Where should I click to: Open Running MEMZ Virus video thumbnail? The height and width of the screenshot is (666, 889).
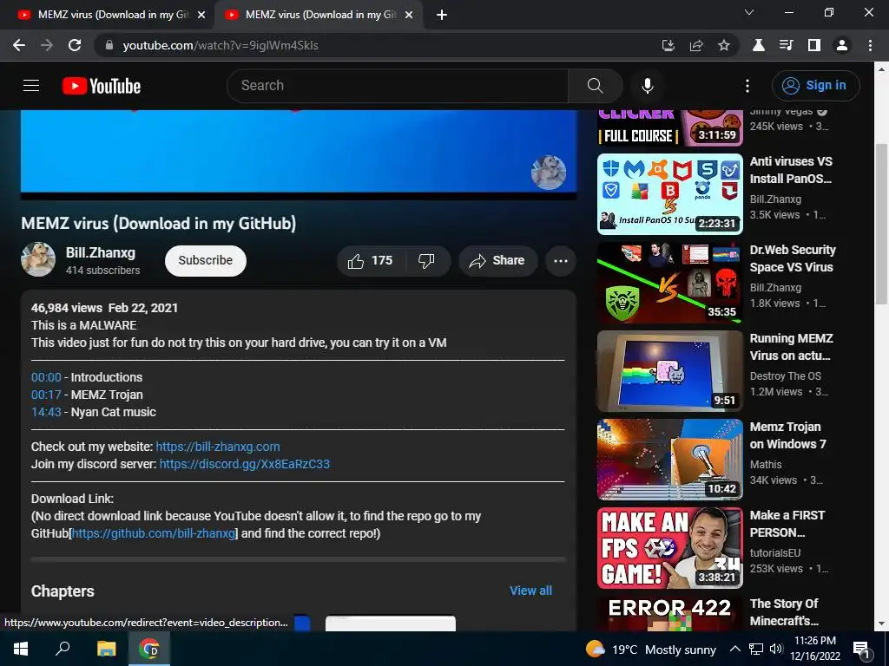669,371
